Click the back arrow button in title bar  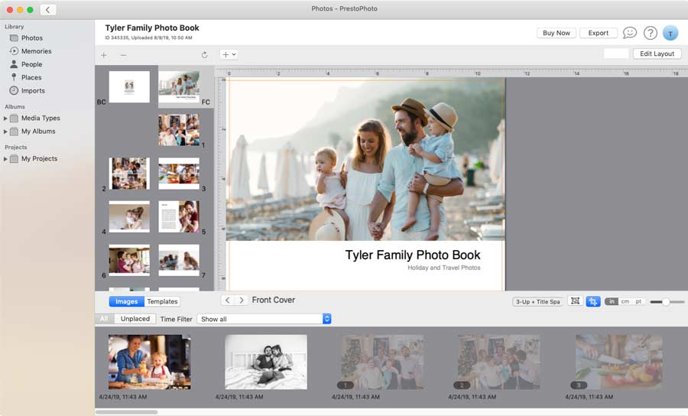click(48, 10)
